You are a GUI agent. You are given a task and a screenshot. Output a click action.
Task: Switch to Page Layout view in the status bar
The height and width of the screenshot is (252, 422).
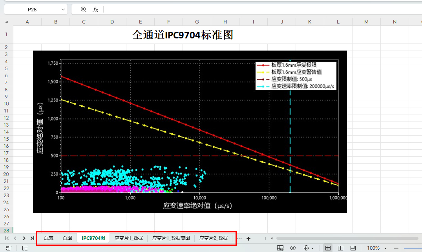tap(341, 248)
